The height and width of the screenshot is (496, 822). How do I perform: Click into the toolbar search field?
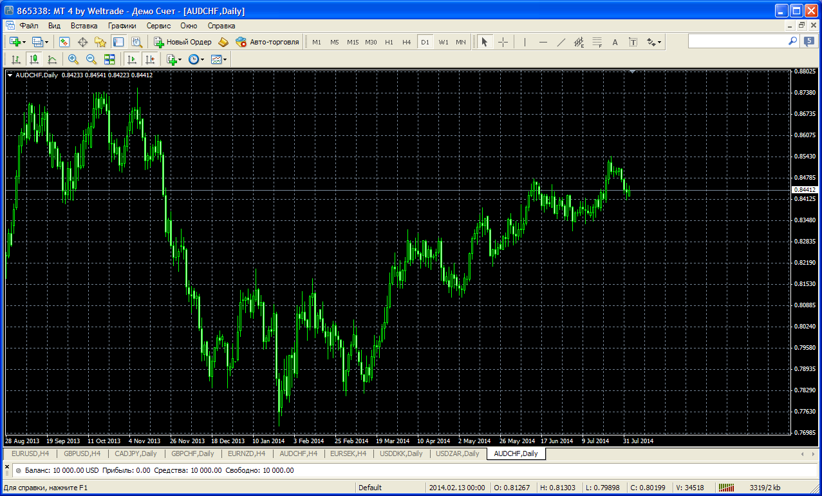[738, 41]
